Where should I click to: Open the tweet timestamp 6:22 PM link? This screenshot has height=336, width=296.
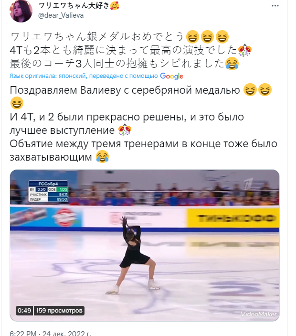pyautogui.click(x=23, y=333)
